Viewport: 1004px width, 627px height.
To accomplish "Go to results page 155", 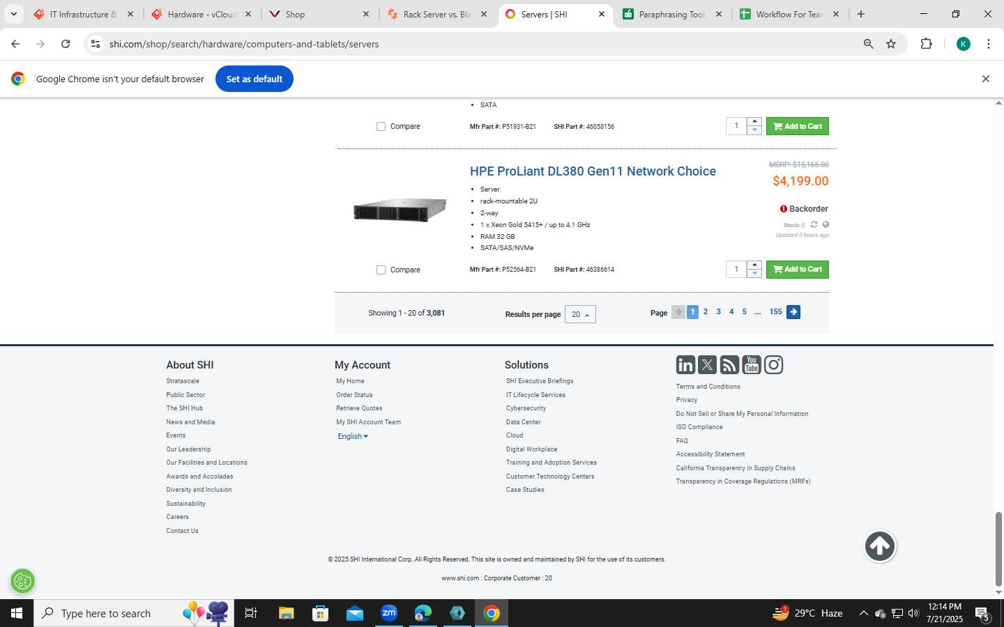I will coord(775,312).
